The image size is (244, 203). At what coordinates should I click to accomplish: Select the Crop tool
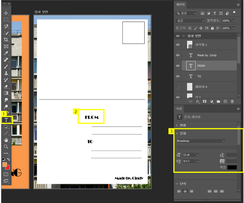[x=6, y=40]
